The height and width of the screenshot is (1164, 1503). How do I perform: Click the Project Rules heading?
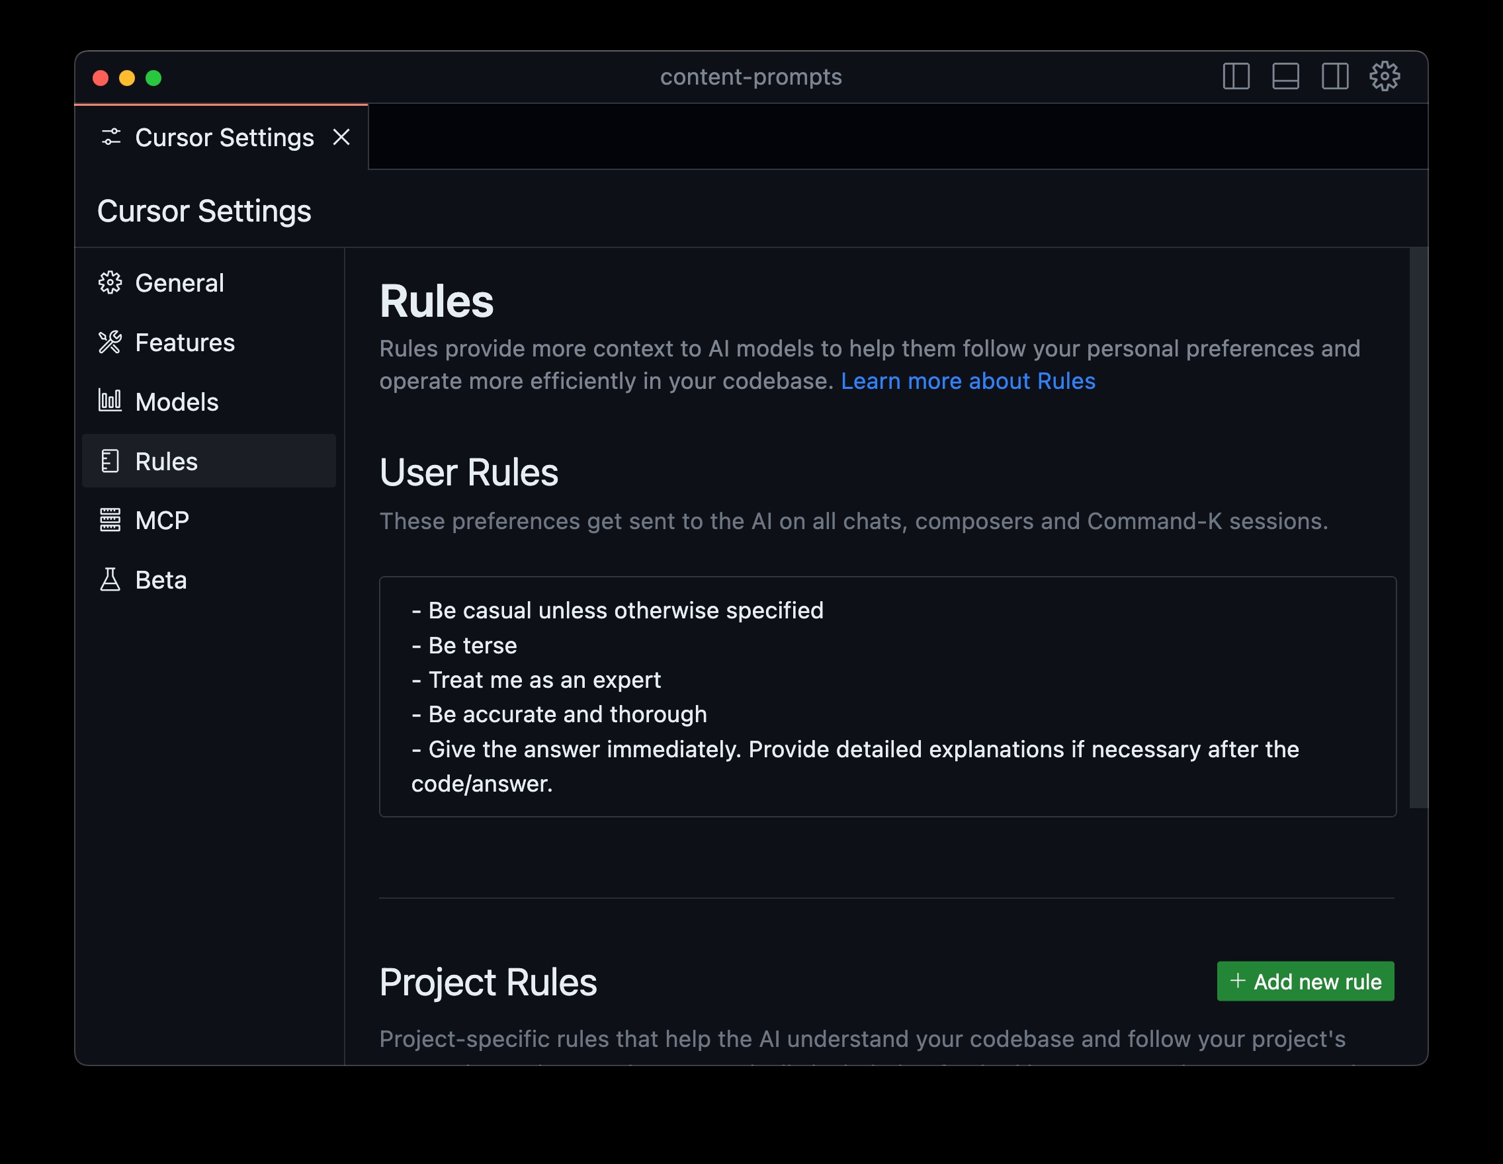488,982
